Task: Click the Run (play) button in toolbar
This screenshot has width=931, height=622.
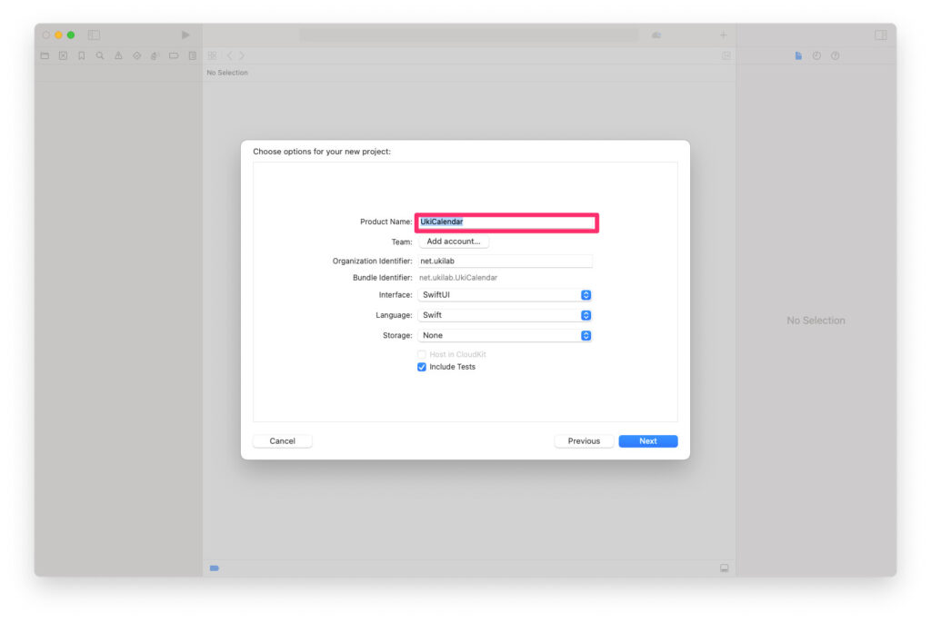Action: (185, 35)
